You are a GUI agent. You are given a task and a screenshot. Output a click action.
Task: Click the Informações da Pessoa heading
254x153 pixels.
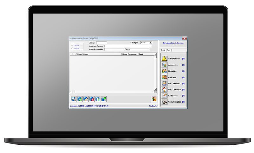pyautogui.click(x=173, y=43)
